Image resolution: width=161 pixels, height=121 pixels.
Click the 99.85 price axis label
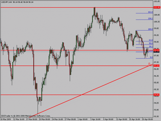(x=157, y=29)
